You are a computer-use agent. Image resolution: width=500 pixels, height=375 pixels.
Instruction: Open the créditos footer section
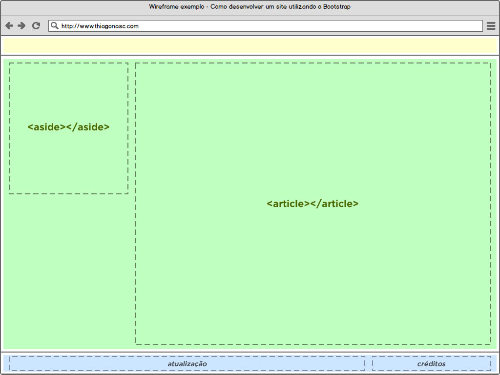(431, 364)
